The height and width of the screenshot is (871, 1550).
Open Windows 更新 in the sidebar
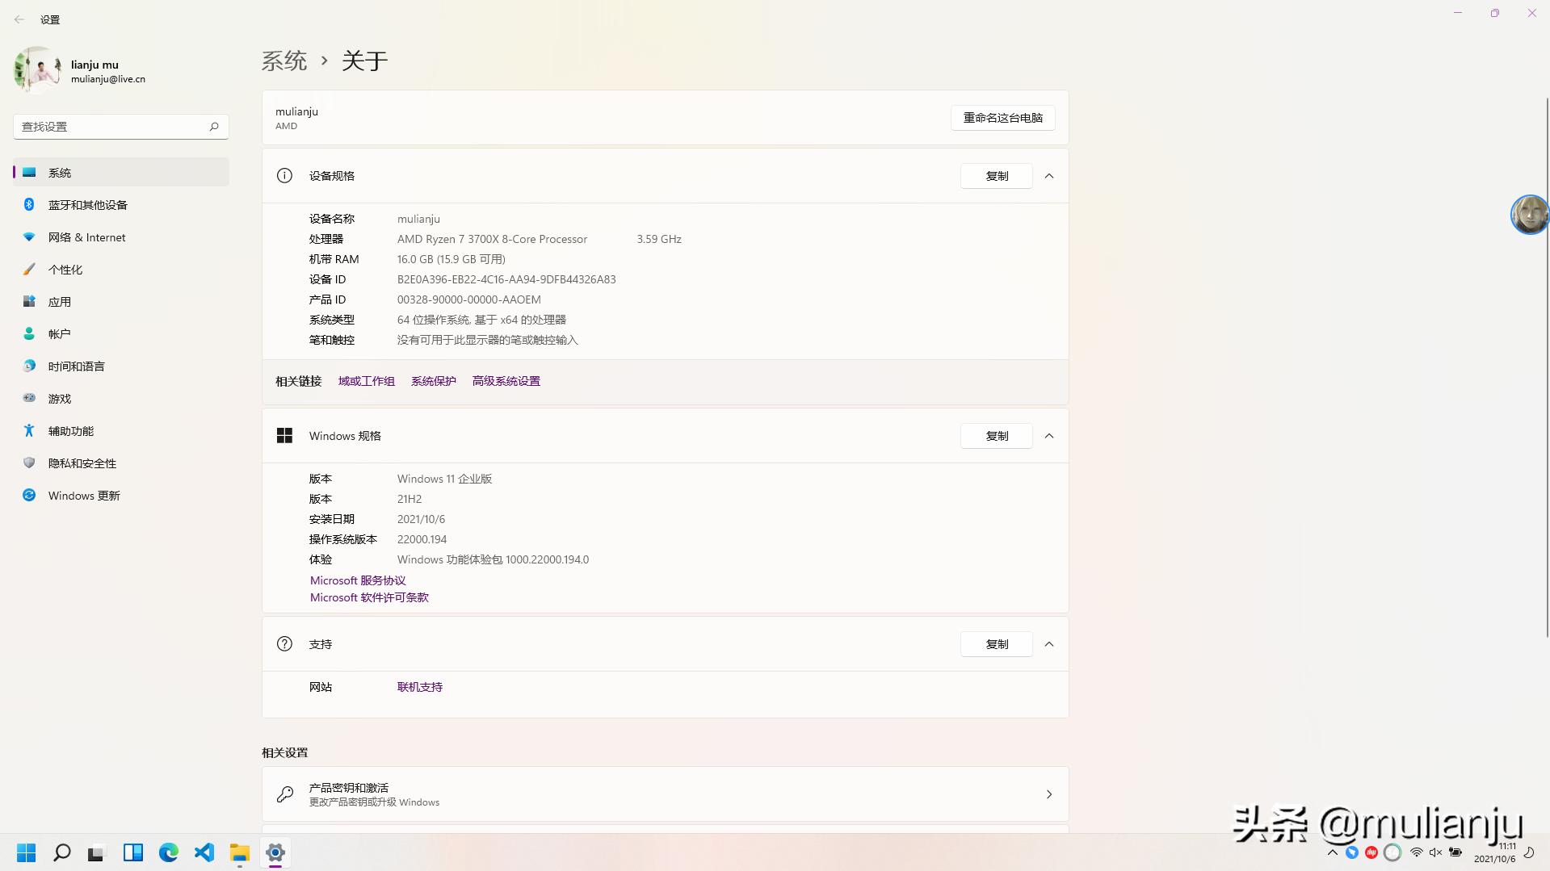(83, 495)
